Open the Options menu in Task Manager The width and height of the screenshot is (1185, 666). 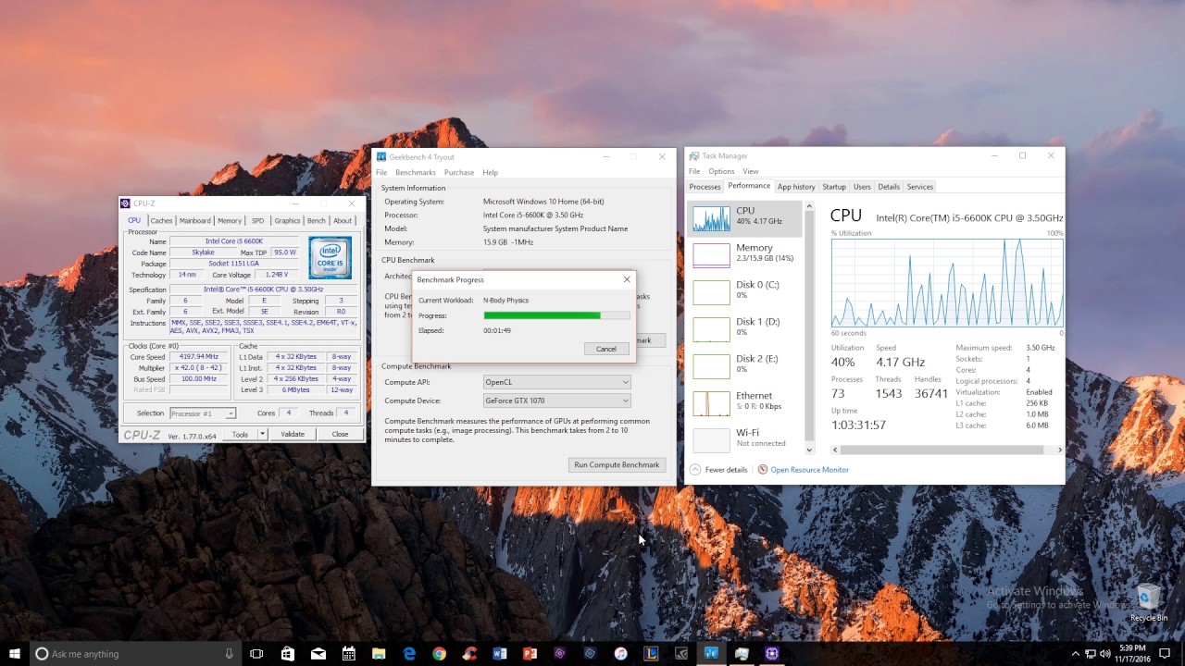(721, 171)
